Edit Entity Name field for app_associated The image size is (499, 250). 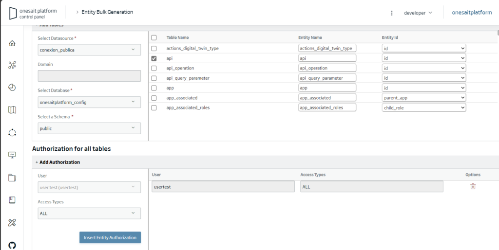pos(327,98)
